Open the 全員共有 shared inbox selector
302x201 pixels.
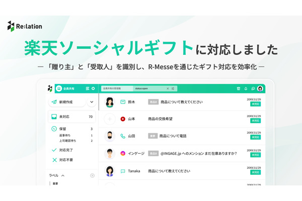coord(65,88)
